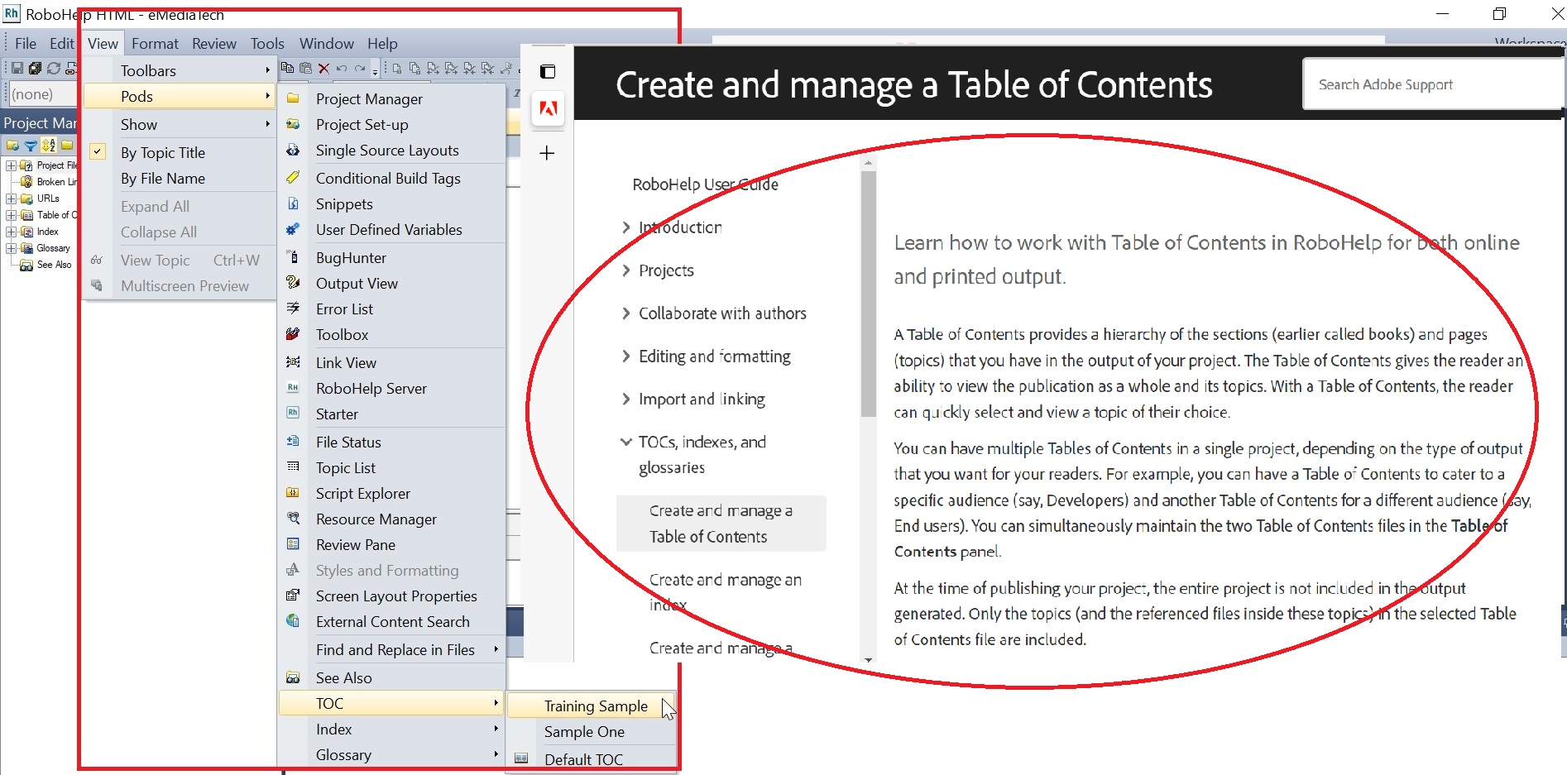The image size is (1567, 775).
Task: Open the (none) style combo box
Action: [x=41, y=94]
